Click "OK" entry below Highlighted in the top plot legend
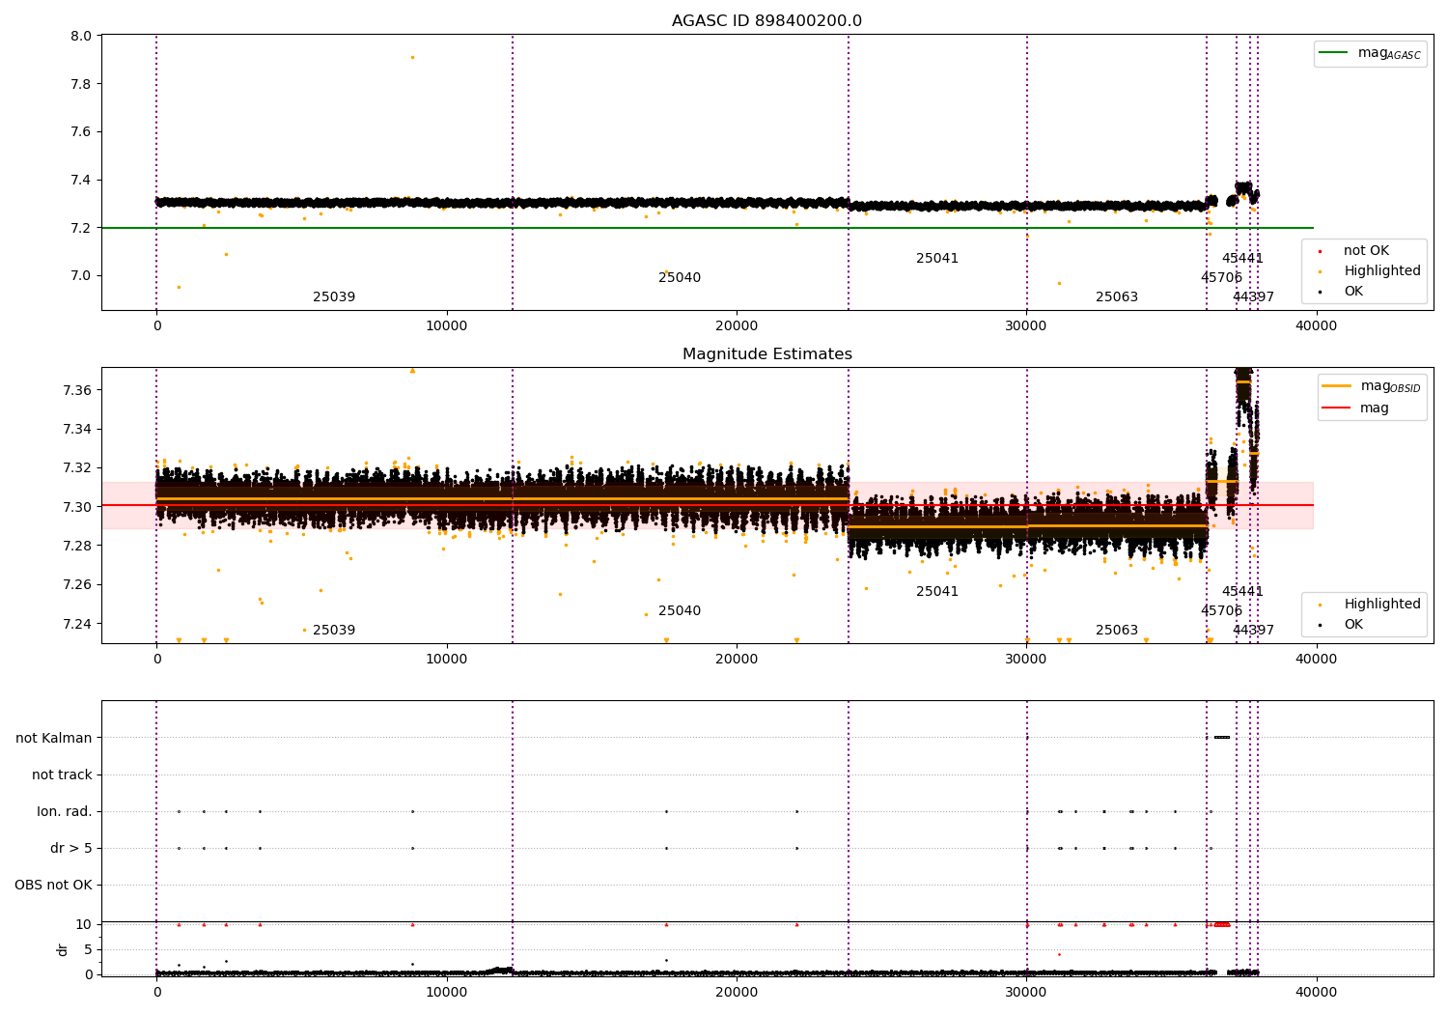The height and width of the screenshot is (1014, 1448). (x=1352, y=291)
